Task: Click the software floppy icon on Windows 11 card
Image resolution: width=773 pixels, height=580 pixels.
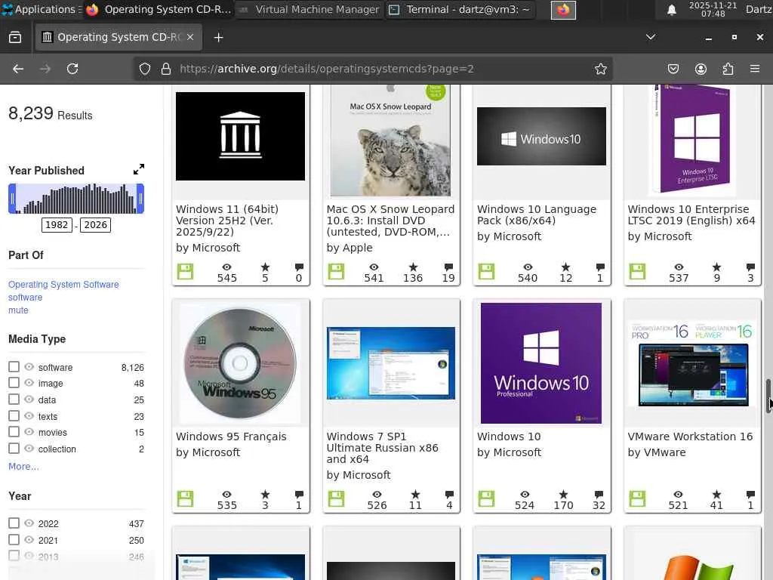Action: coord(186,272)
